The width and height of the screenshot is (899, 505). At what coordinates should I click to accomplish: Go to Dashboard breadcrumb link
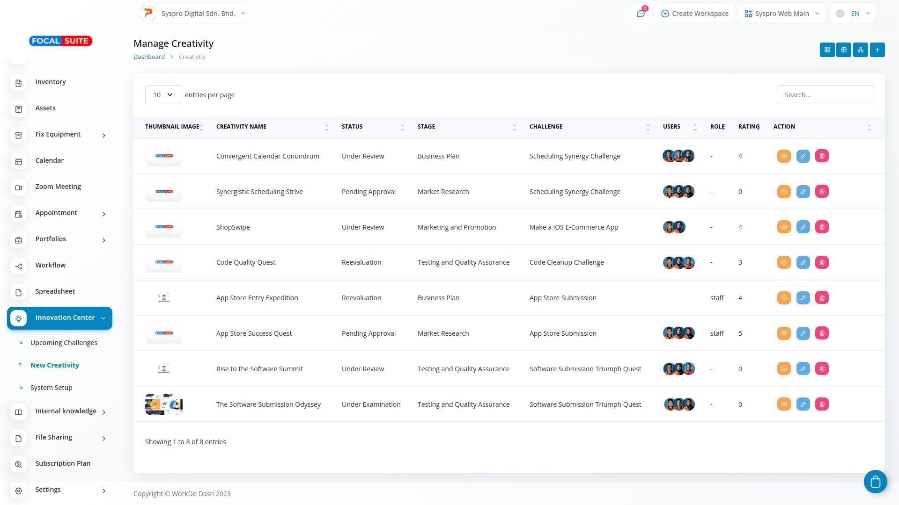pyautogui.click(x=149, y=57)
